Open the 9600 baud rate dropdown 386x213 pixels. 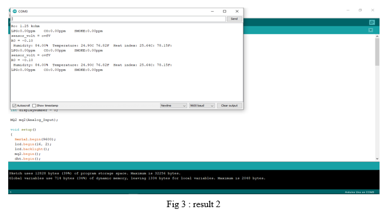click(x=202, y=106)
